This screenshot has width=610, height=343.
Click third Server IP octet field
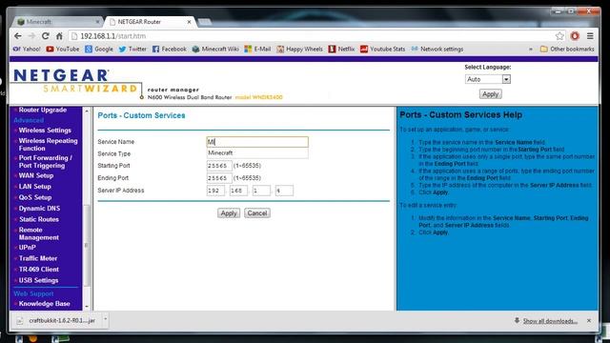tap(261, 191)
